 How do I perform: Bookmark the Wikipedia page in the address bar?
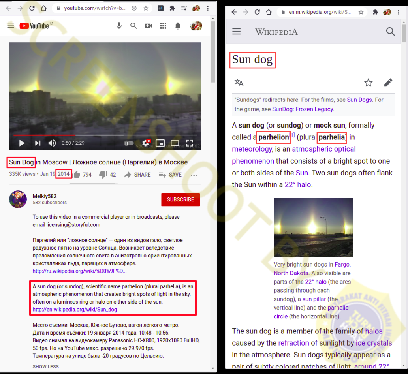(361, 12)
